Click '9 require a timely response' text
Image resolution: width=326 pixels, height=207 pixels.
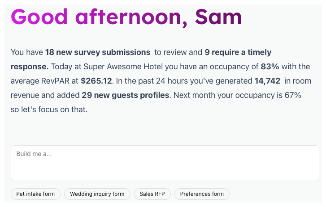click(x=238, y=52)
